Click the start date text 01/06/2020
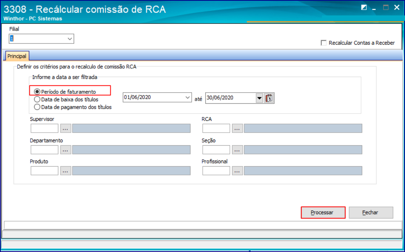This screenshot has height=252, width=405. coord(137,97)
